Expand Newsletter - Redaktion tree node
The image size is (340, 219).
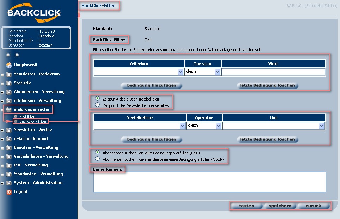pyautogui.click(x=2, y=75)
